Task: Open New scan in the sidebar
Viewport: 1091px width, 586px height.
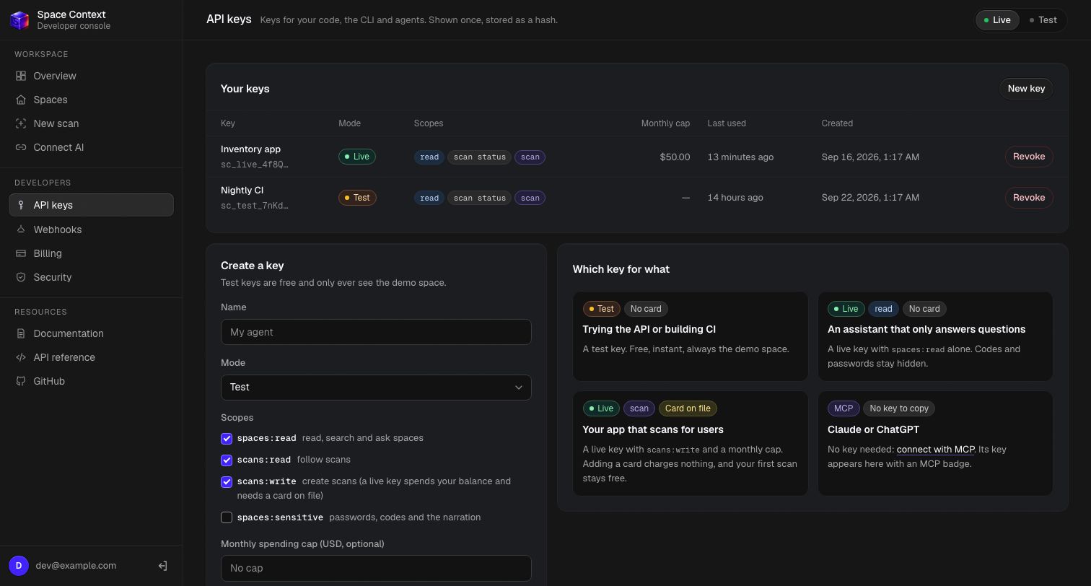Action: [91, 123]
